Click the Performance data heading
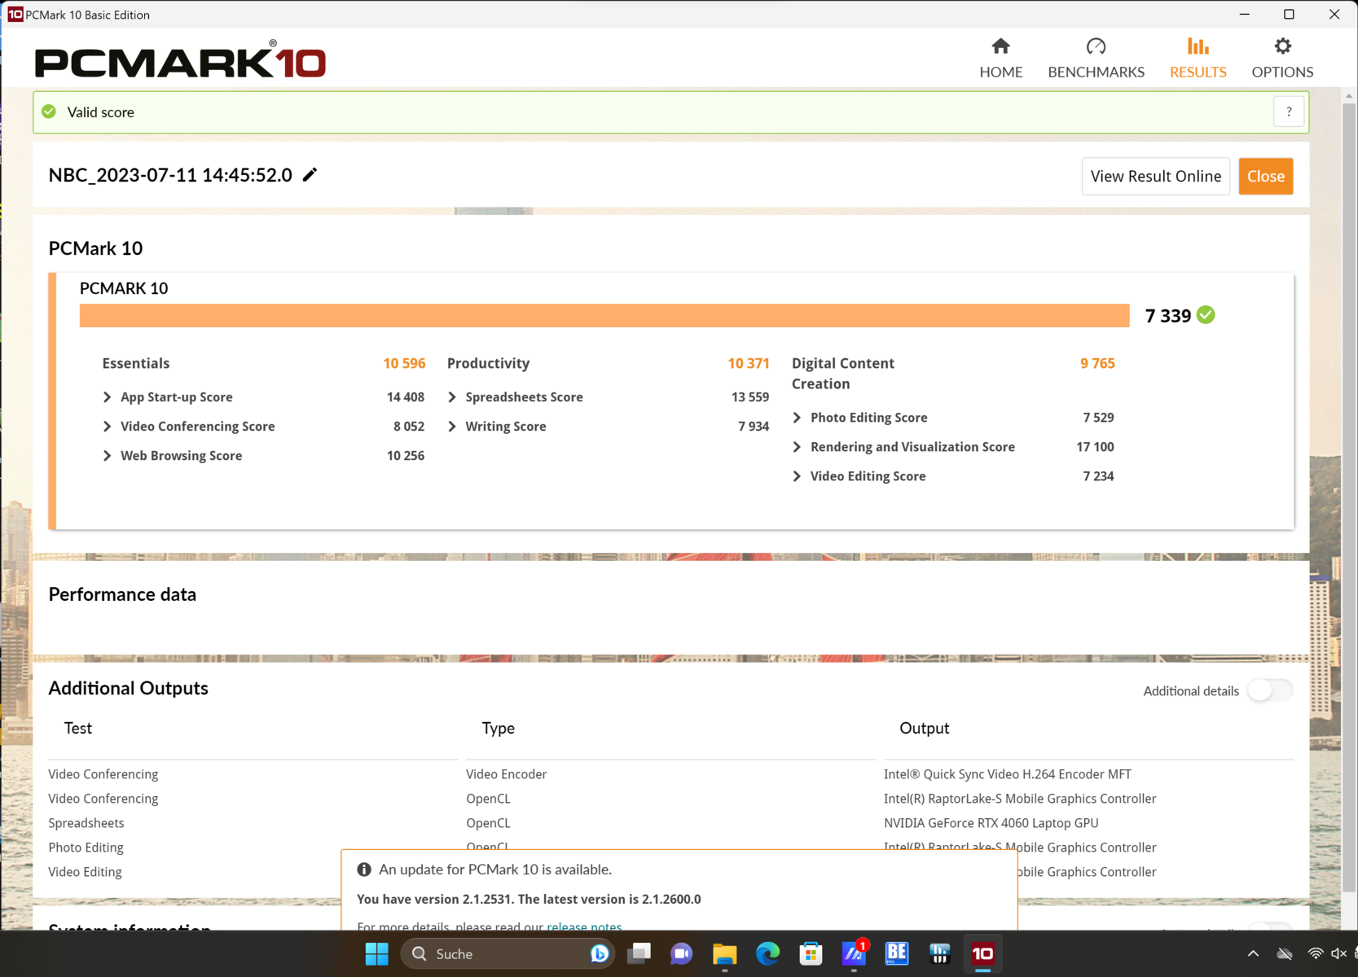Viewport: 1358px width, 977px height. point(122,594)
